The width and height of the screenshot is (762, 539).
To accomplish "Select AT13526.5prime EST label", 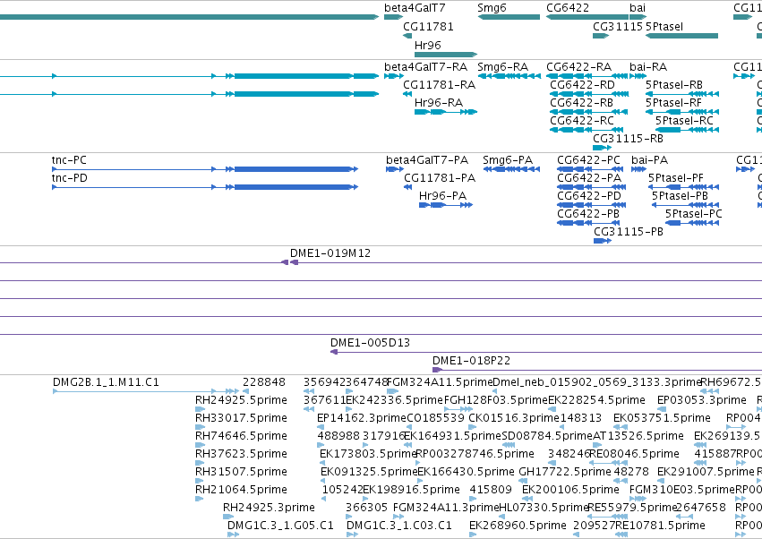I will (638, 436).
